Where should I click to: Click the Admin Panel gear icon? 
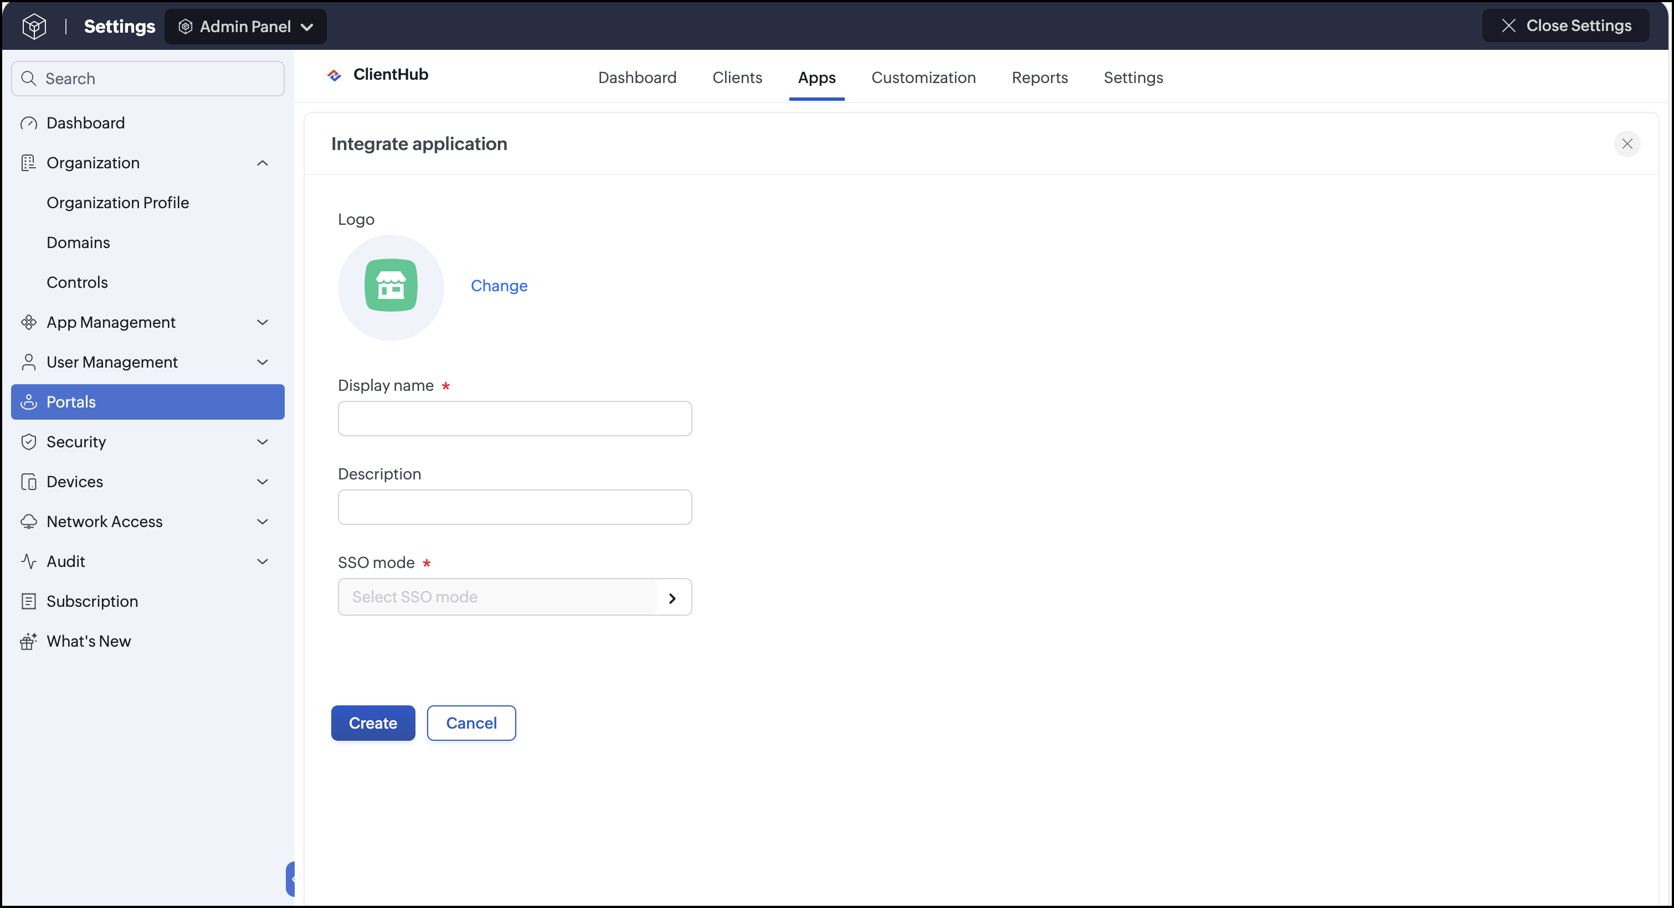(185, 27)
